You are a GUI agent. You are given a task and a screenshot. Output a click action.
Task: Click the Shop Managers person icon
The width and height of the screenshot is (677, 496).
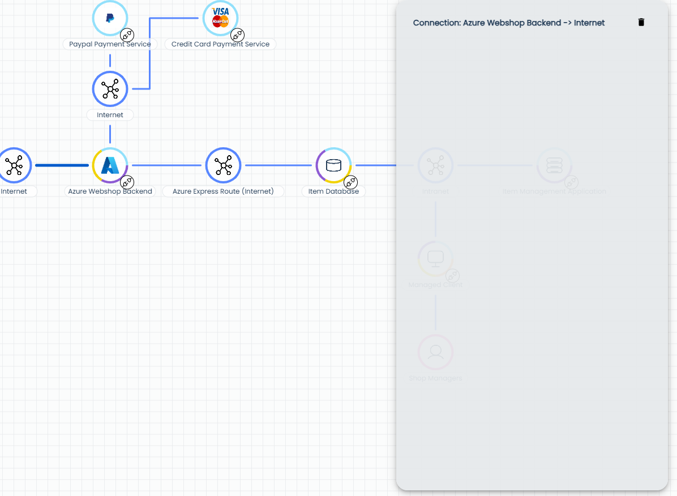[435, 352]
